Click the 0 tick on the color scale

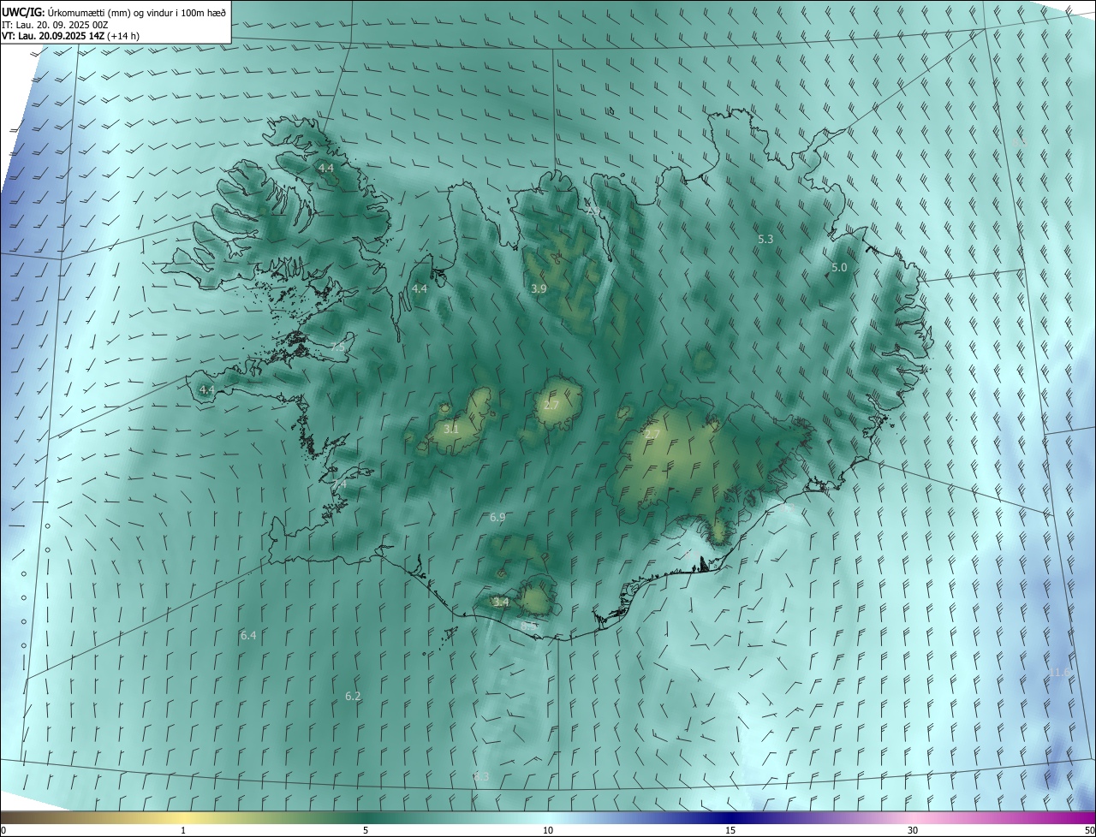(3, 830)
